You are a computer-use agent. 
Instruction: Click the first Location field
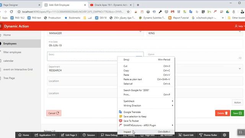pos(82,81)
